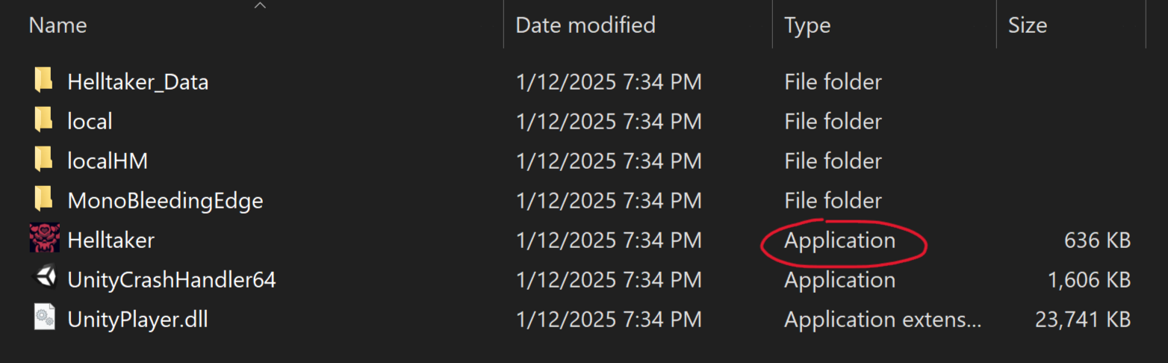
Task: Select the localHM folder icon
Action: point(43,160)
